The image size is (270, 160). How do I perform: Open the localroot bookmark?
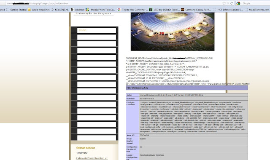[78, 10]
